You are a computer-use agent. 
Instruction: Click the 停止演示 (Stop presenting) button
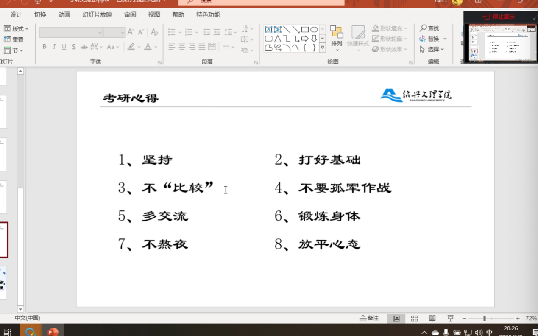tap(499, 17)
